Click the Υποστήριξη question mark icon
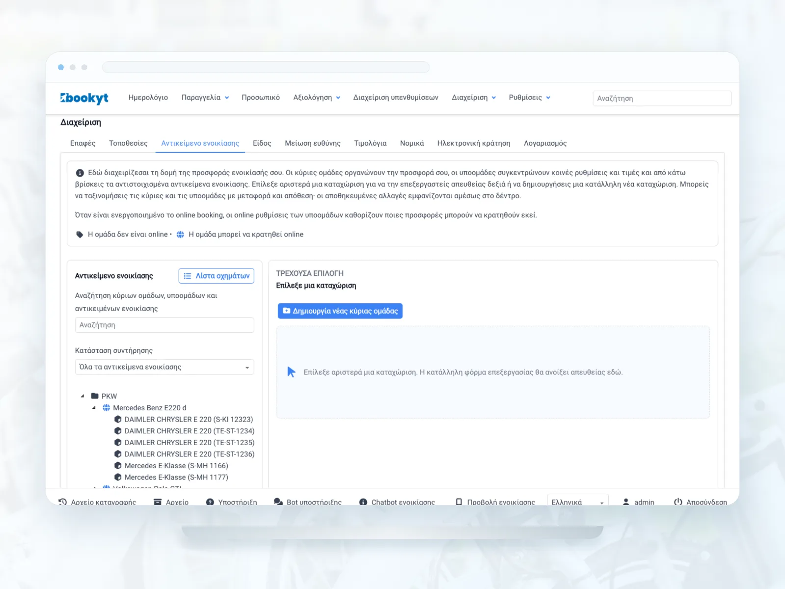 [210, 502]
